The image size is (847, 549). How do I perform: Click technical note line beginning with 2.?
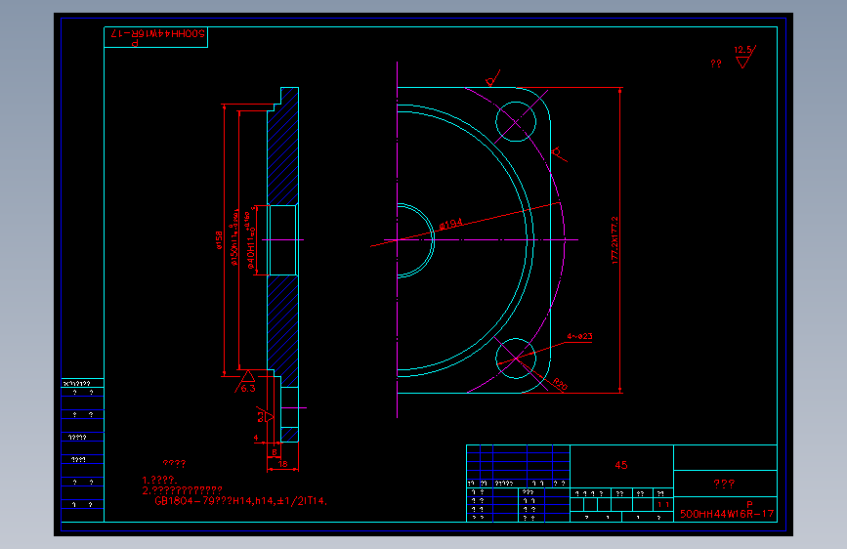tap(182, 490)
